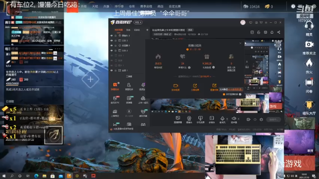Open the mode pill beside the assistant logo
This screenshot has width=319, height=179.
138,22
